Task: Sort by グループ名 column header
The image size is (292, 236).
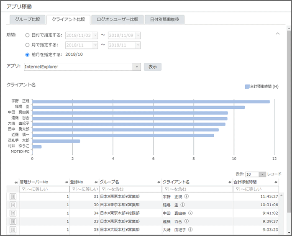Action: click(109, 182)
